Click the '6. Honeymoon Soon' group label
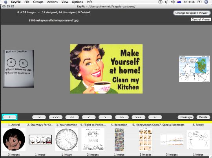The image size is (212, 158). (146, 125)
